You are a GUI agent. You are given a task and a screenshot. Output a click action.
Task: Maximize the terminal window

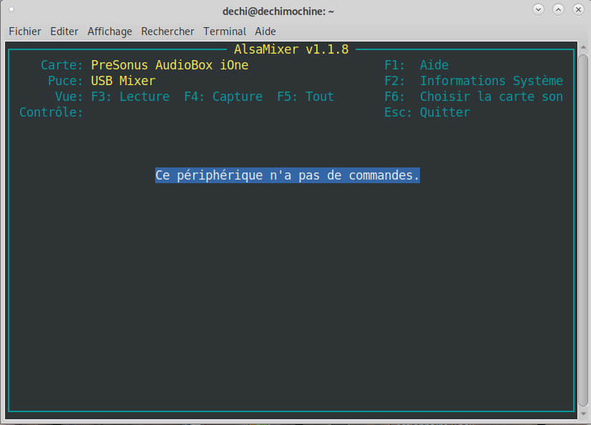(558, 10)
